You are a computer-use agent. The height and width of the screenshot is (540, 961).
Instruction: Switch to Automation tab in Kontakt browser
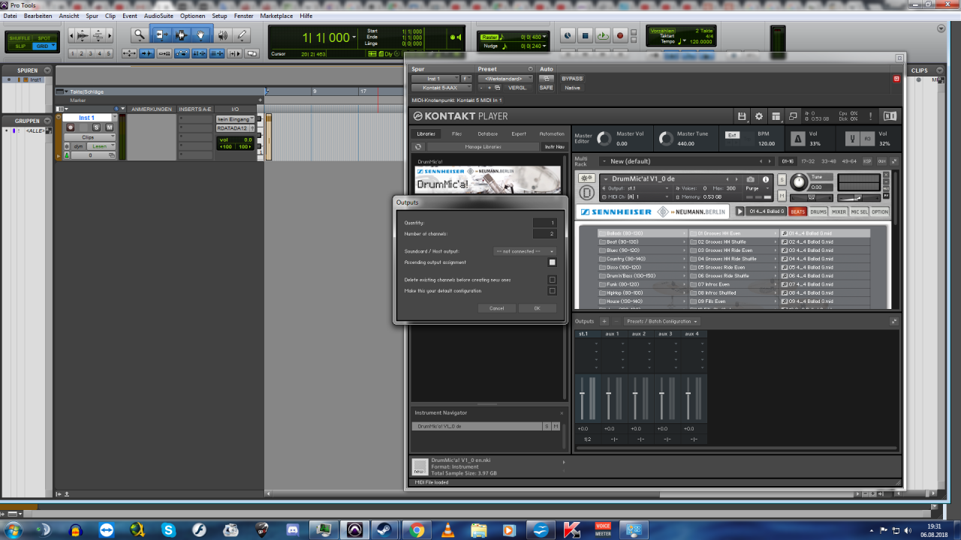pyautogui.click(x=552, y=133)
